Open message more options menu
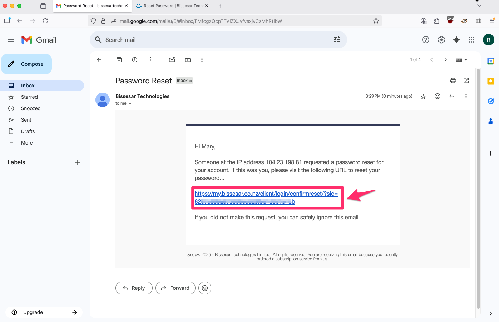Screen dimensions: 499x322 pos(466,96)
